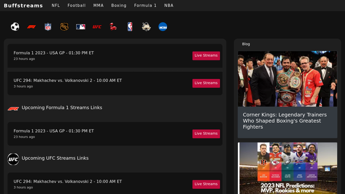The width and height of the screenshot is (345, 194).
Task: Open the soccer ball sport icon
Action: (15, 27)
